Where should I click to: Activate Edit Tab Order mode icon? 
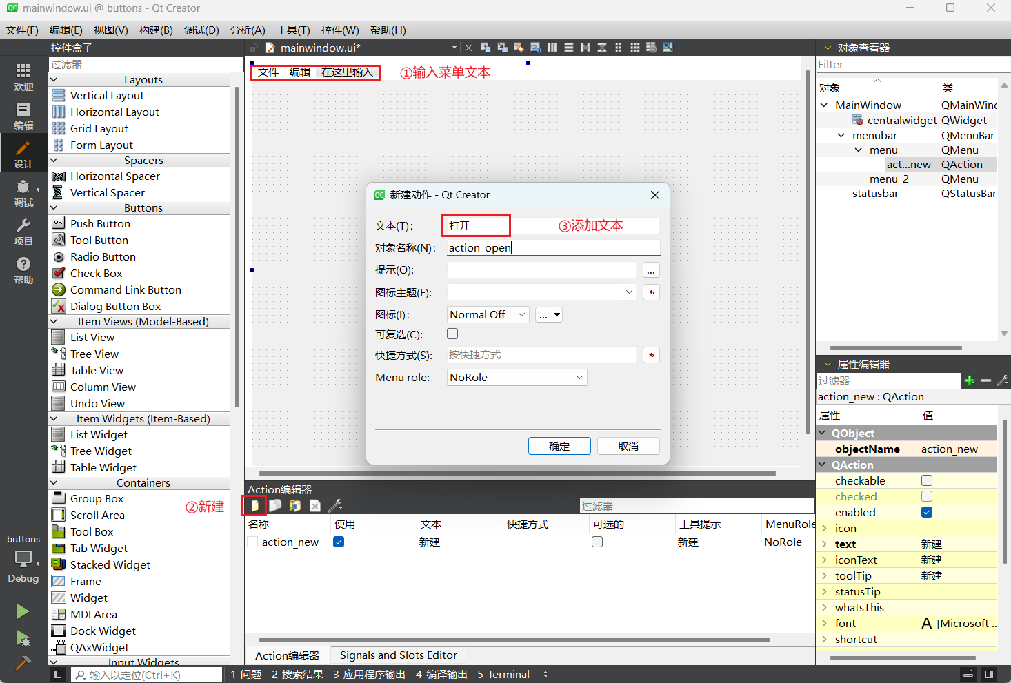pyautogui.click(x=536, y=48)
